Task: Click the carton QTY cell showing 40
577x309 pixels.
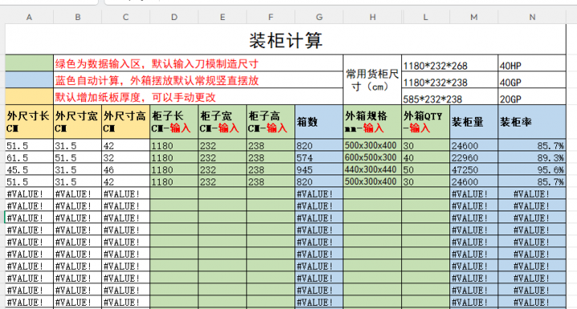Action: coord(426,158)
